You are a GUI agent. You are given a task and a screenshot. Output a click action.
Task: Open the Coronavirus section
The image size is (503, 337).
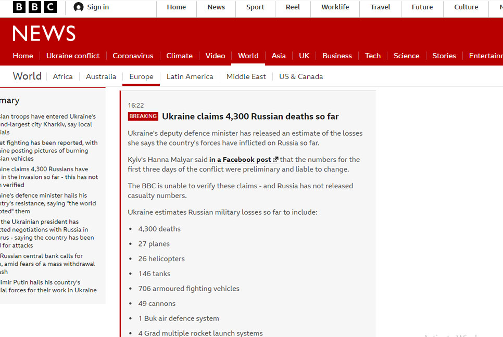(133, 56)
